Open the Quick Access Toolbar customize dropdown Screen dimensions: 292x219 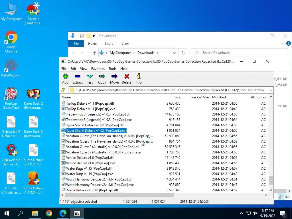[x=94, y=36]
